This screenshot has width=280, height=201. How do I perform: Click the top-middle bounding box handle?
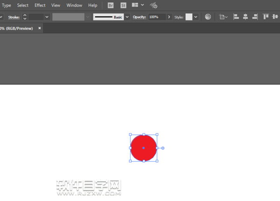[x=144, y=135]
